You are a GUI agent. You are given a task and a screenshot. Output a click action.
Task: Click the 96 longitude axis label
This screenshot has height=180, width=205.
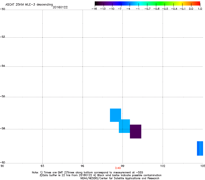[83, 166]
